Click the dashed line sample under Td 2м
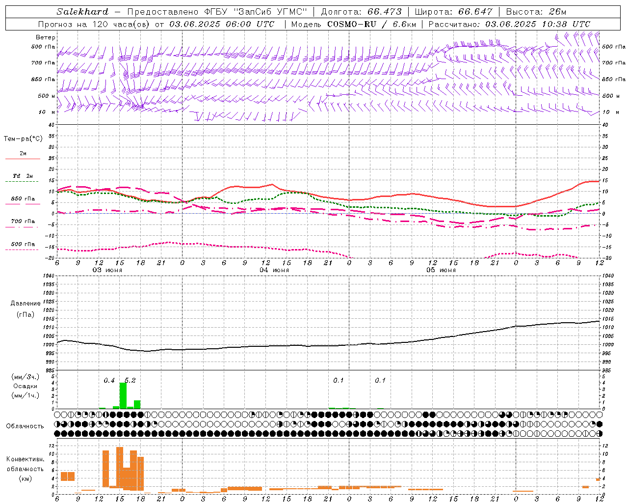 coord(23,182)
